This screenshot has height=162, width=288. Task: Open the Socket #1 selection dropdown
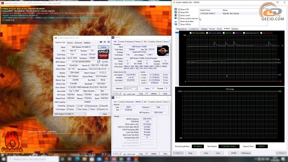coord(130,89)
